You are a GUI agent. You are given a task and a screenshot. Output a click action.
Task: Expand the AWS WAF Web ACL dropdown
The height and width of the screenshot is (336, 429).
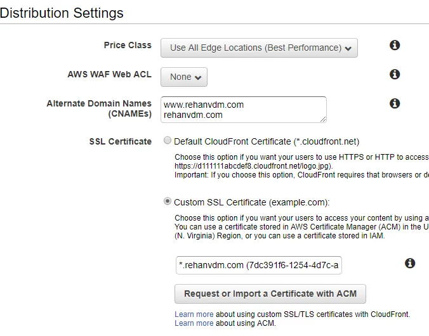[x=183, y=77]
